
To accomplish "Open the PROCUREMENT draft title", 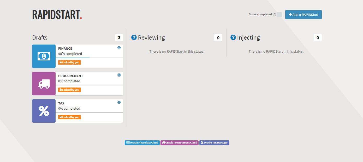I will tap(70, 76).
